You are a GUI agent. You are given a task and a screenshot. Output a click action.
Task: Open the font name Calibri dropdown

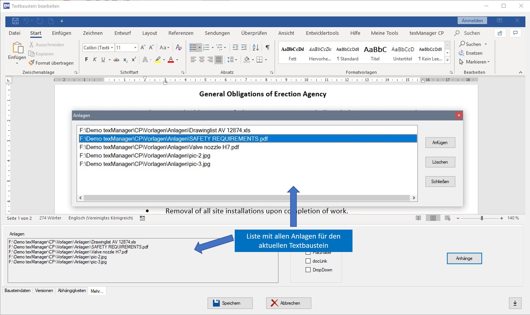(x=112, y=48)
